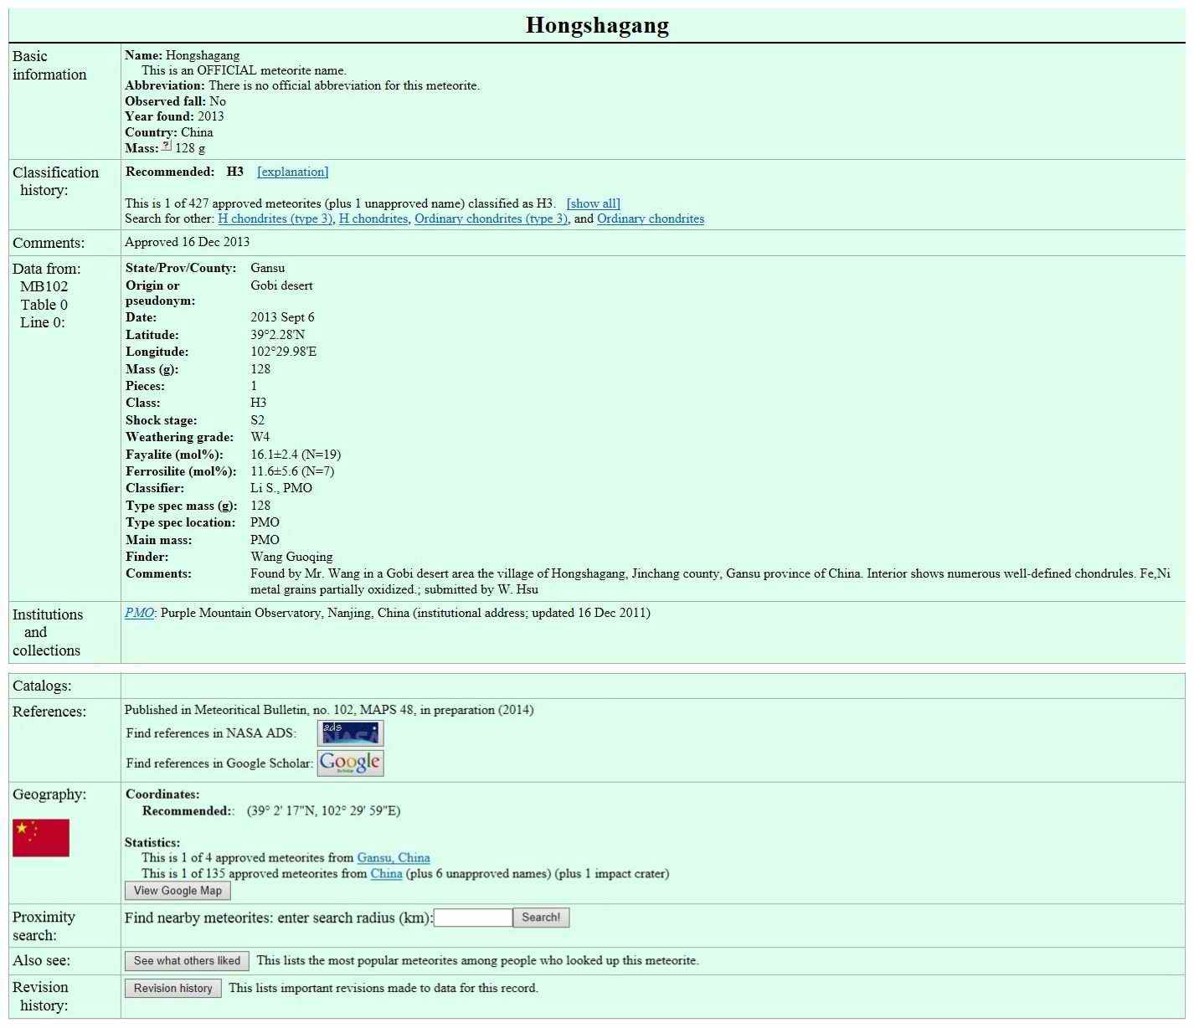Screen dimensions: 1194x1028
Task: Select the State/Prov/County value Gansu
Action: 268,268
